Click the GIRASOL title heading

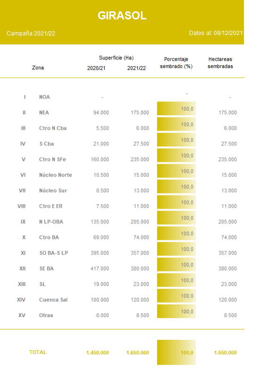click(122, 16)
